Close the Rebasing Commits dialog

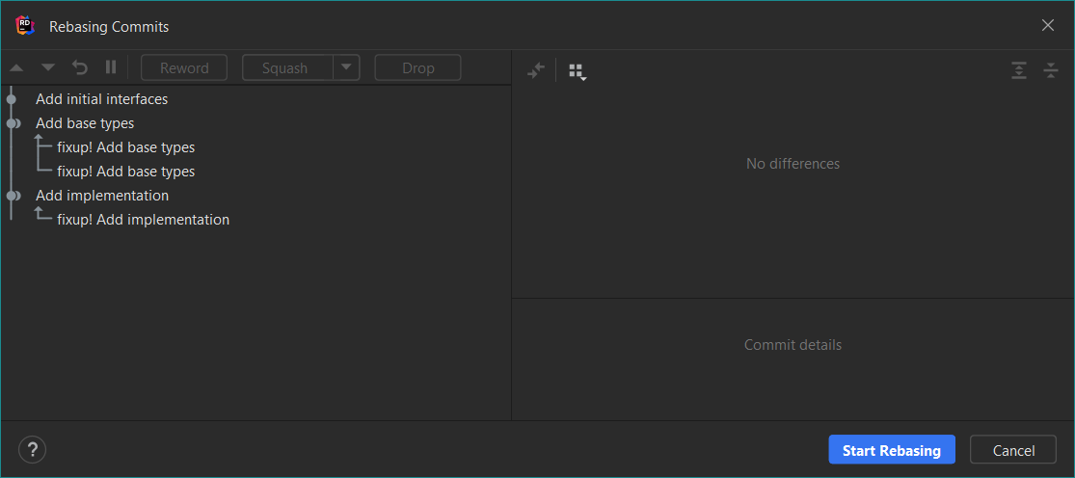coord(1048,25)
